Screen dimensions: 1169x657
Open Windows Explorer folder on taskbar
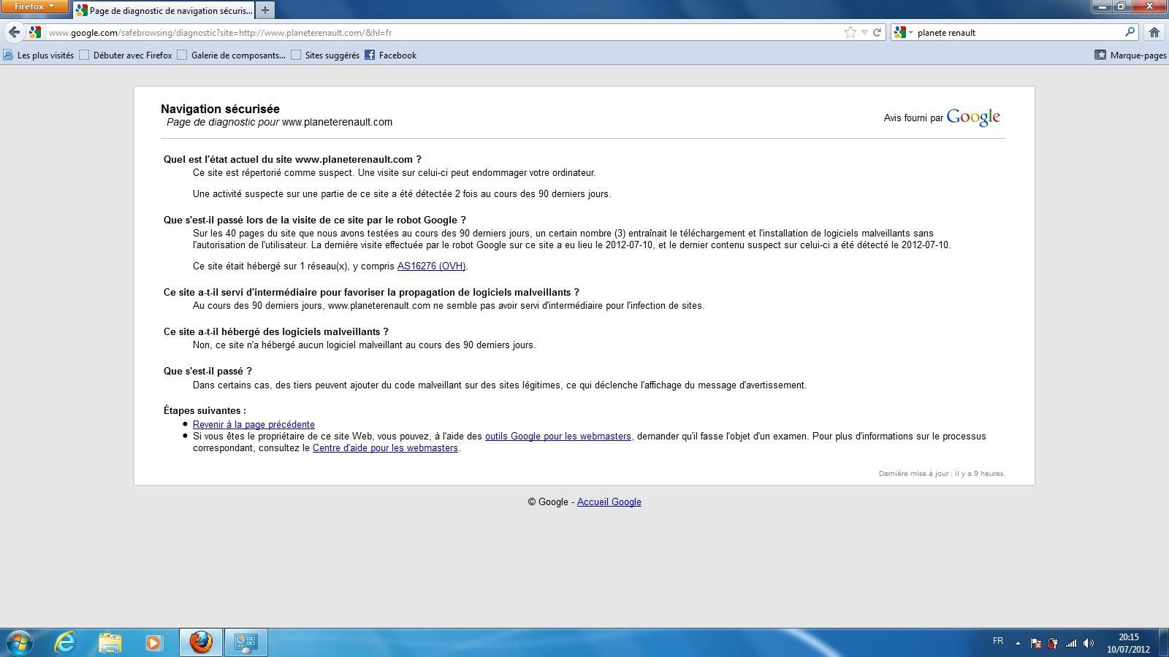pos(110,642)
